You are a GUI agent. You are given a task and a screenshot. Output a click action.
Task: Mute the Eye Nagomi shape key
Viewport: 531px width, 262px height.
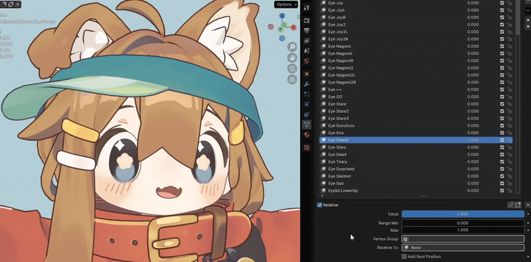(502, 46)
